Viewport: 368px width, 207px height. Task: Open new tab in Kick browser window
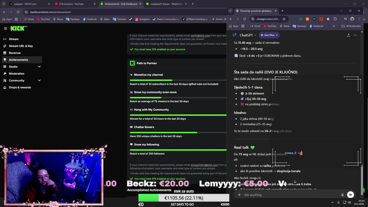193,4
